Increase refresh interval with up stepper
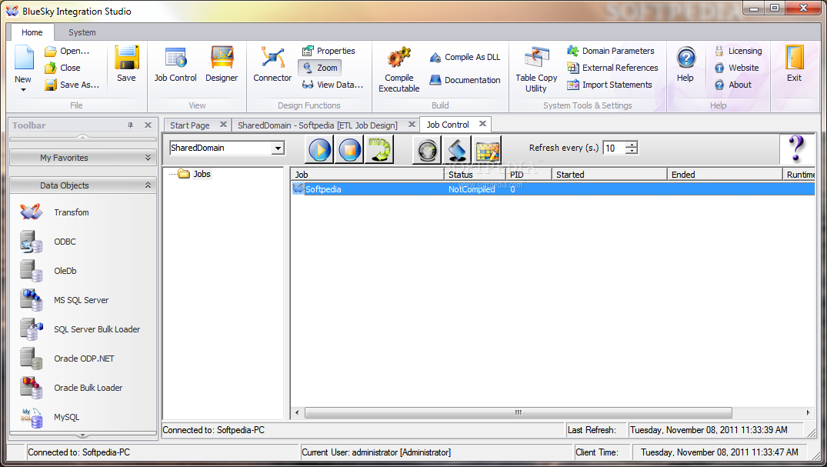 (632, 145)
